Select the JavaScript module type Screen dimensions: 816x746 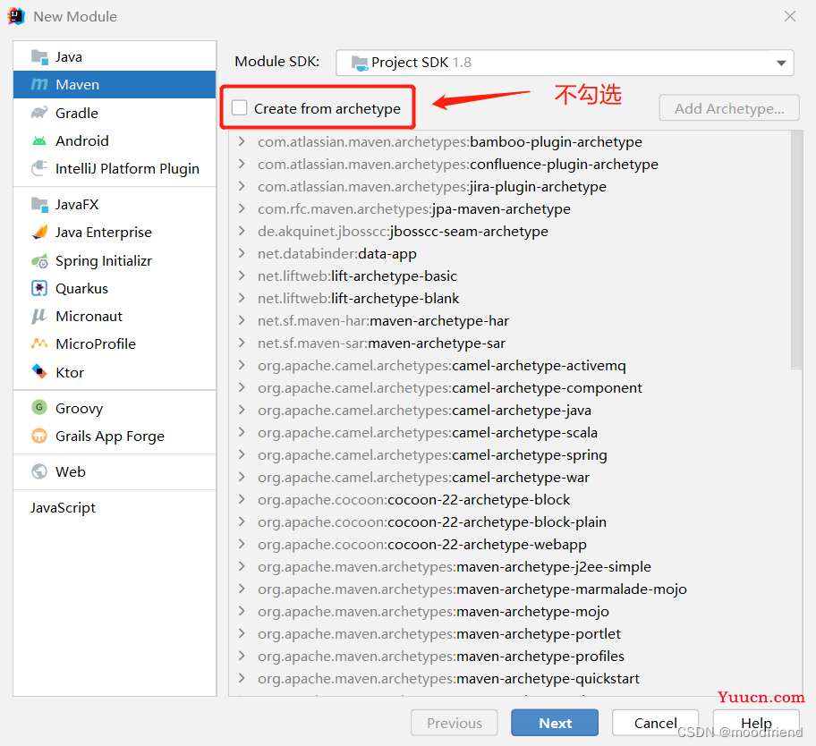115,507
